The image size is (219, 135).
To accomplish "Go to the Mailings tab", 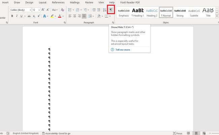I will point(75,2).
